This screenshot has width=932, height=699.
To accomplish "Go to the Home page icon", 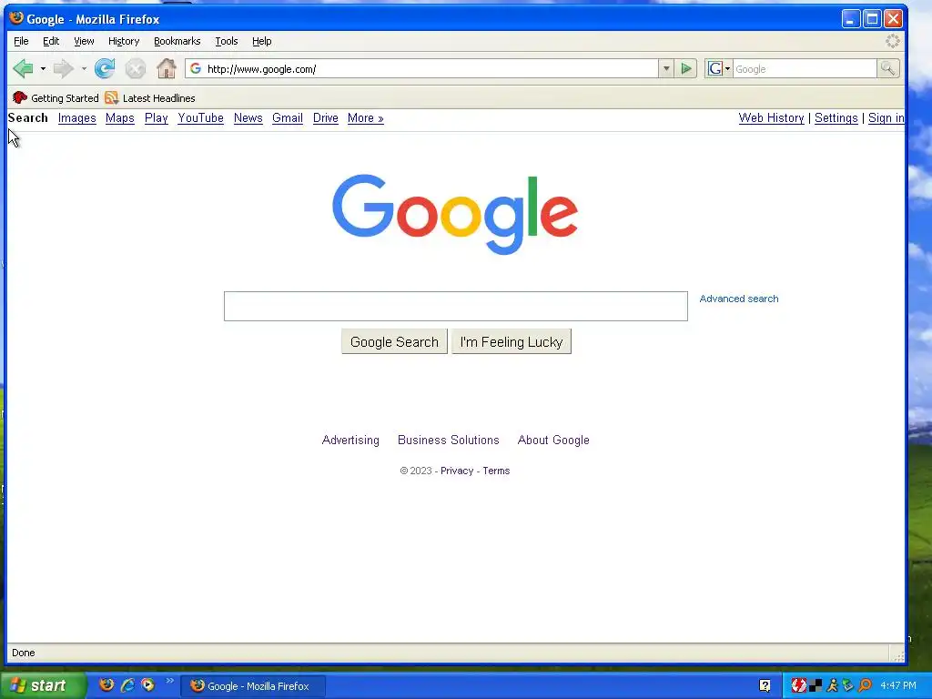I will [x=167, y=69].
